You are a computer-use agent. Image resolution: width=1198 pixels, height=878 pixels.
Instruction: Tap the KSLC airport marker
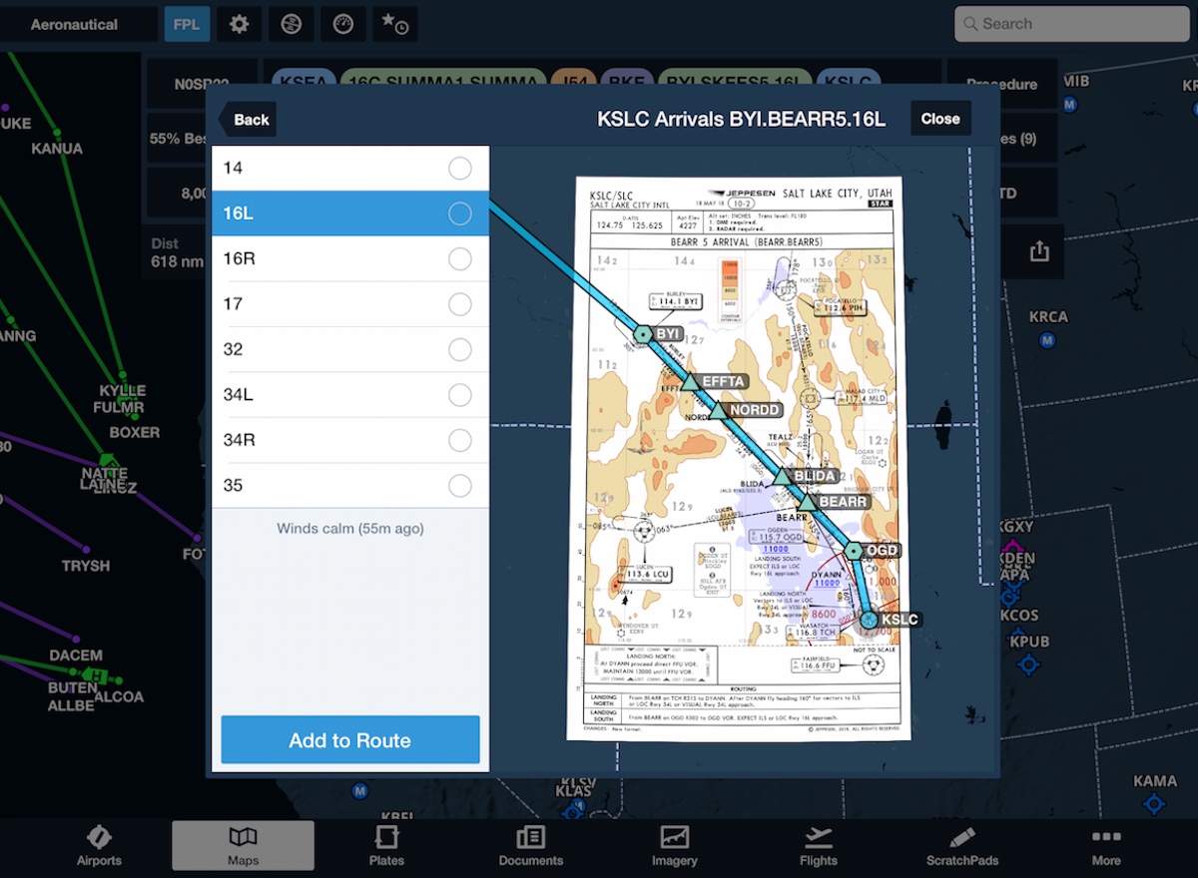click(870, 620)
